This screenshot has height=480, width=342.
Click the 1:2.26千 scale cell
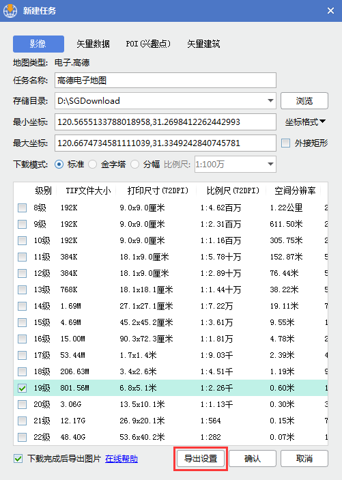(216, 388)
